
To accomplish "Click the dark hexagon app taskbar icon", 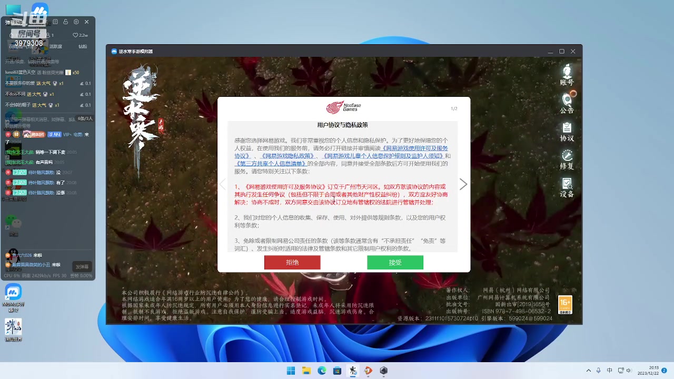I will pos(384,371).
